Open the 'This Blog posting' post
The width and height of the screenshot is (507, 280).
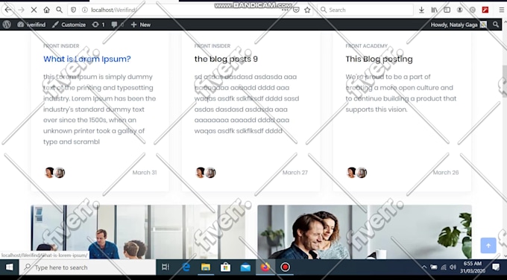point(379,59)
